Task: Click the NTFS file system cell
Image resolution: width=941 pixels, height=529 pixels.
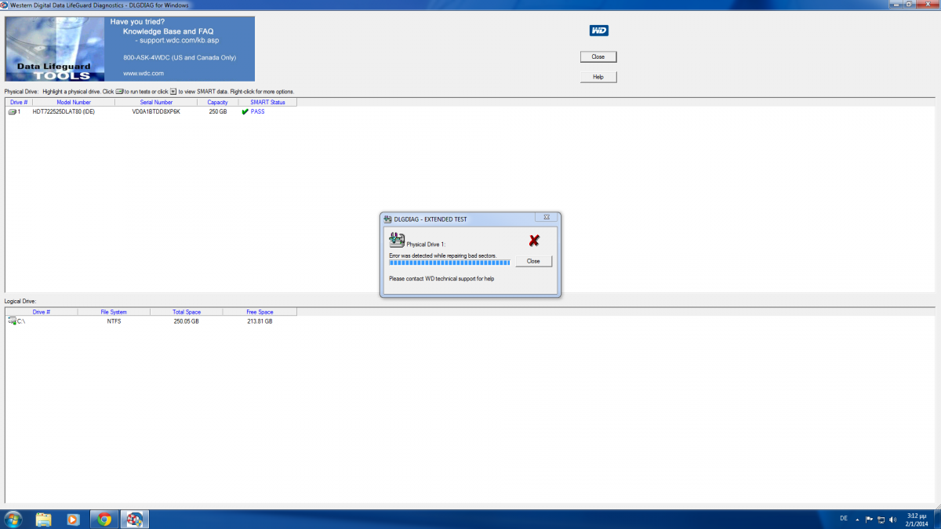Action: pos(114,321)
